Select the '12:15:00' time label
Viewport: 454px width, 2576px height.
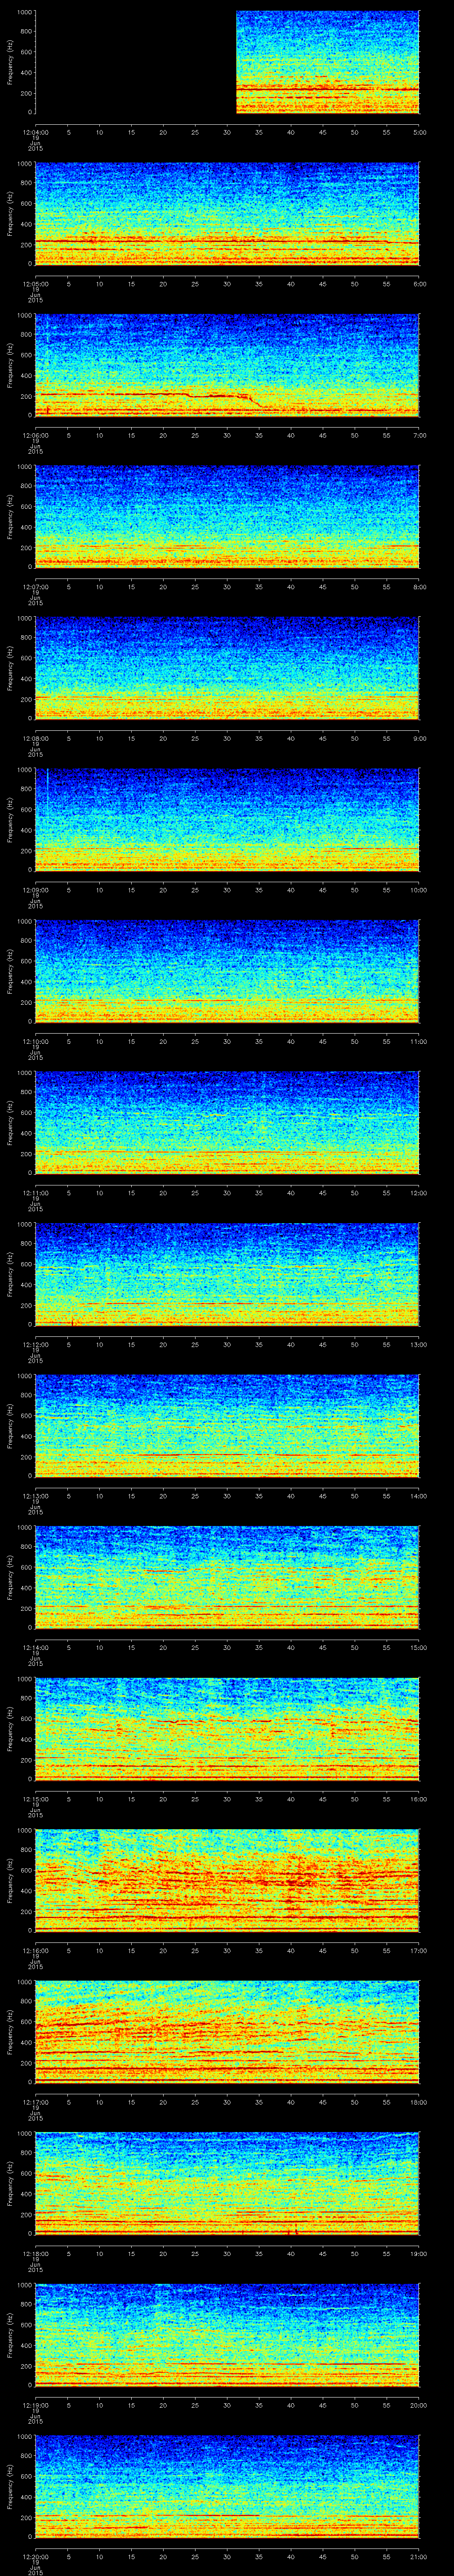[x=36, y=1799]
